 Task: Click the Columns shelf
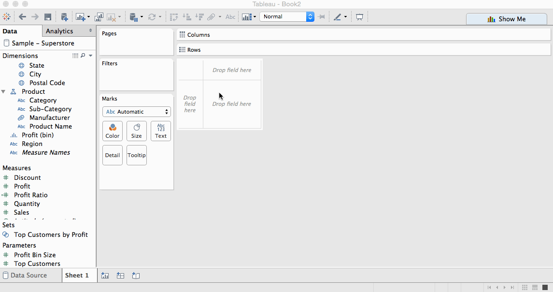click(x=364, y=35)
